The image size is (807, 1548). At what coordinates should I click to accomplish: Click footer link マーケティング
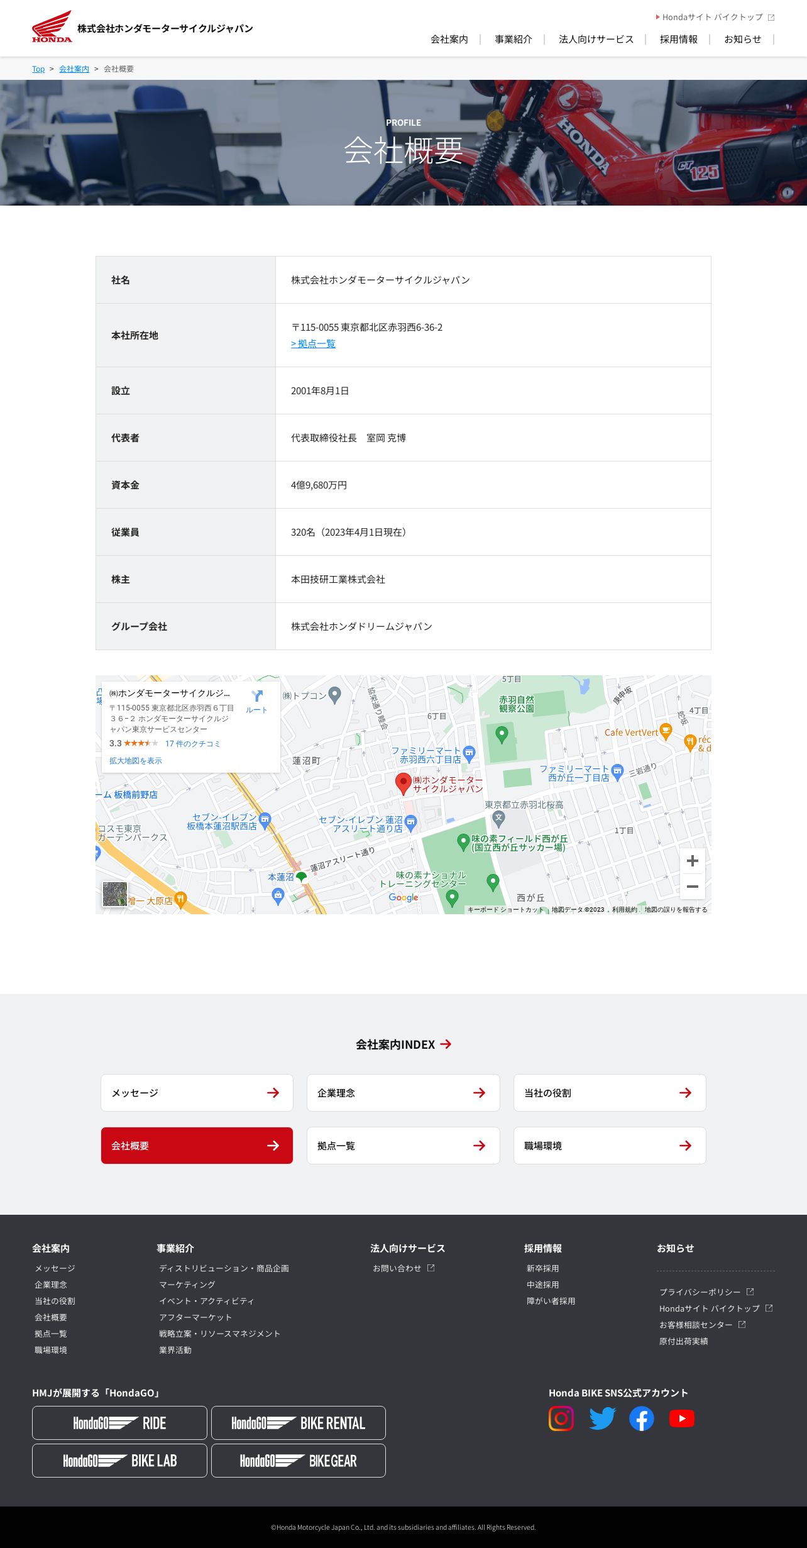(x=187, y=1285)
